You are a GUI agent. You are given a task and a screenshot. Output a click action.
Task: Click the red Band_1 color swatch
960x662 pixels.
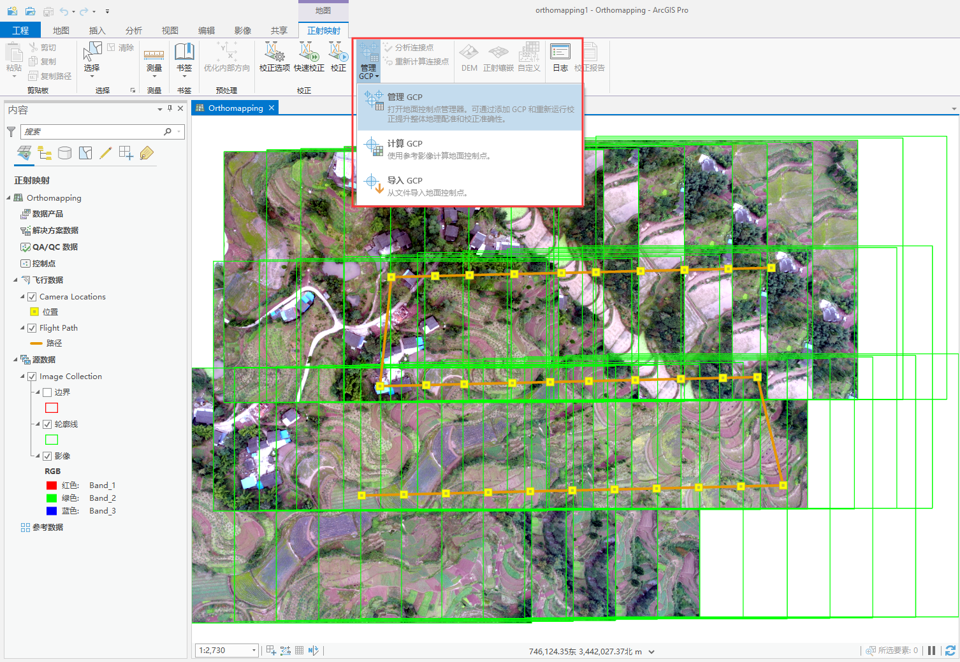click(x=52, y=485)
